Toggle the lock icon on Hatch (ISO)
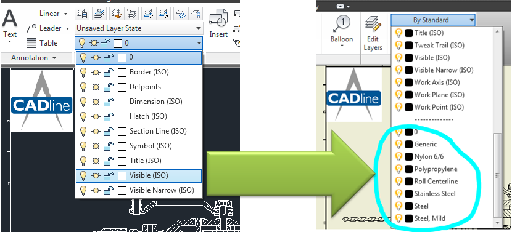This screenshot has width=512, height=232. click(109, 116)
